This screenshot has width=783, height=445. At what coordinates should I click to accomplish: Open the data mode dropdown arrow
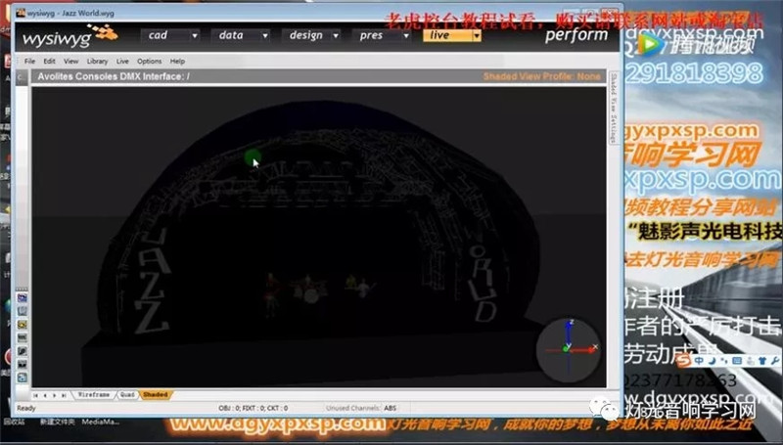(265, 35)
